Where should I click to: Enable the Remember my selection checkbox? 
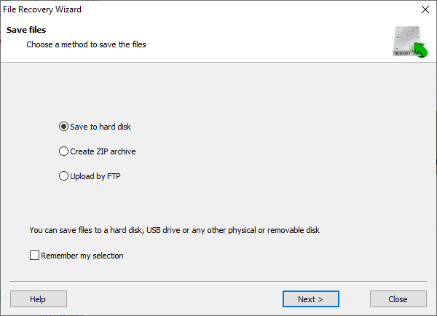click(34, 256)
